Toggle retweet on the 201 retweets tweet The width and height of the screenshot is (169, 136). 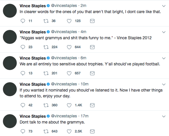(46, 73)
